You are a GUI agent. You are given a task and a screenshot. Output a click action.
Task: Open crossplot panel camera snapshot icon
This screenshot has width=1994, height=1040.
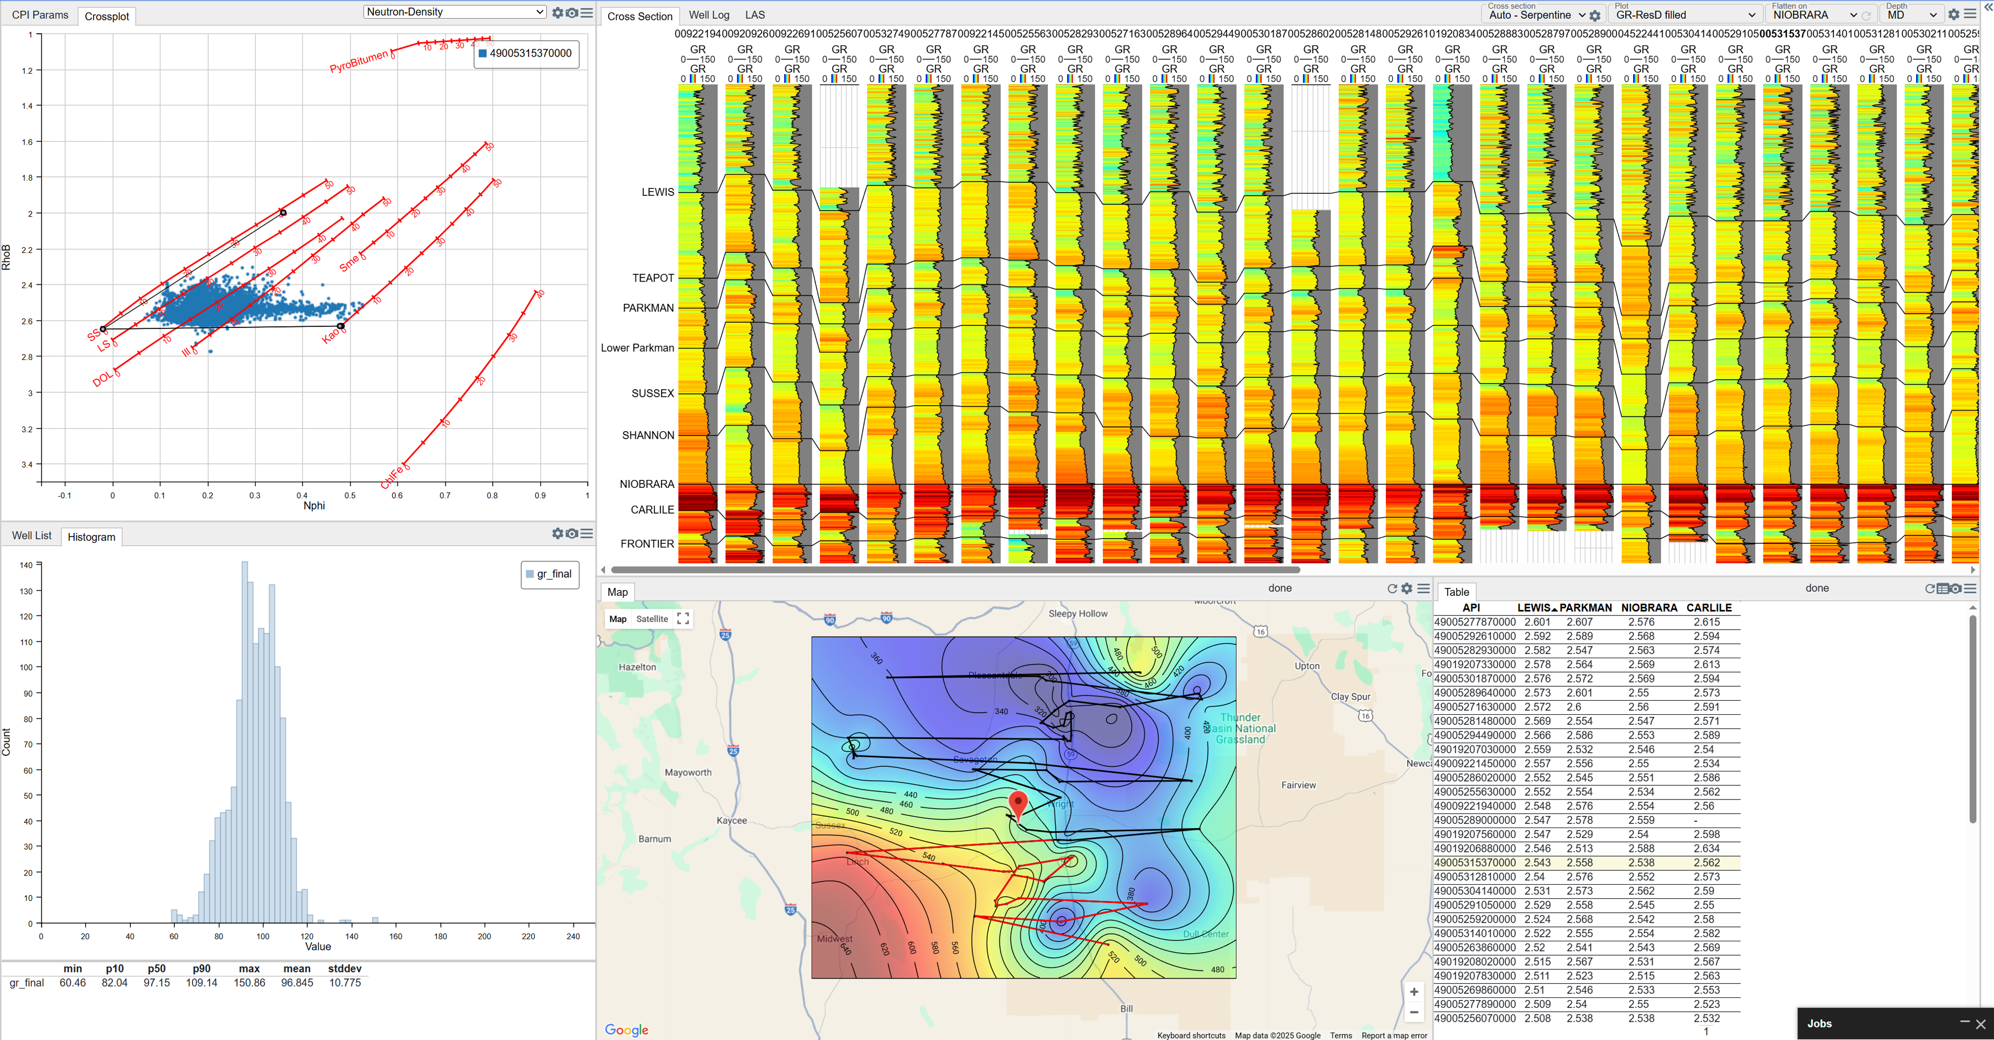click(x=572, y=12)
